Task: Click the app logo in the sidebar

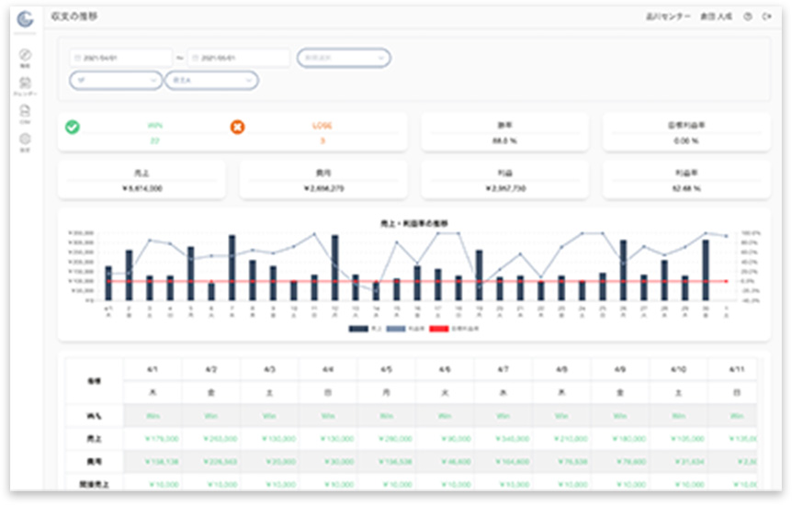Action: (25, 19)
